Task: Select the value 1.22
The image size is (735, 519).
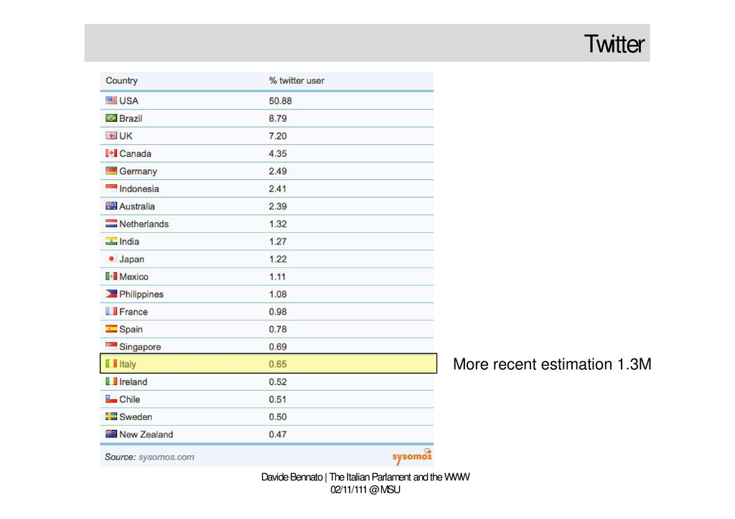Action: pyautogui.click(x=278, y=259)
